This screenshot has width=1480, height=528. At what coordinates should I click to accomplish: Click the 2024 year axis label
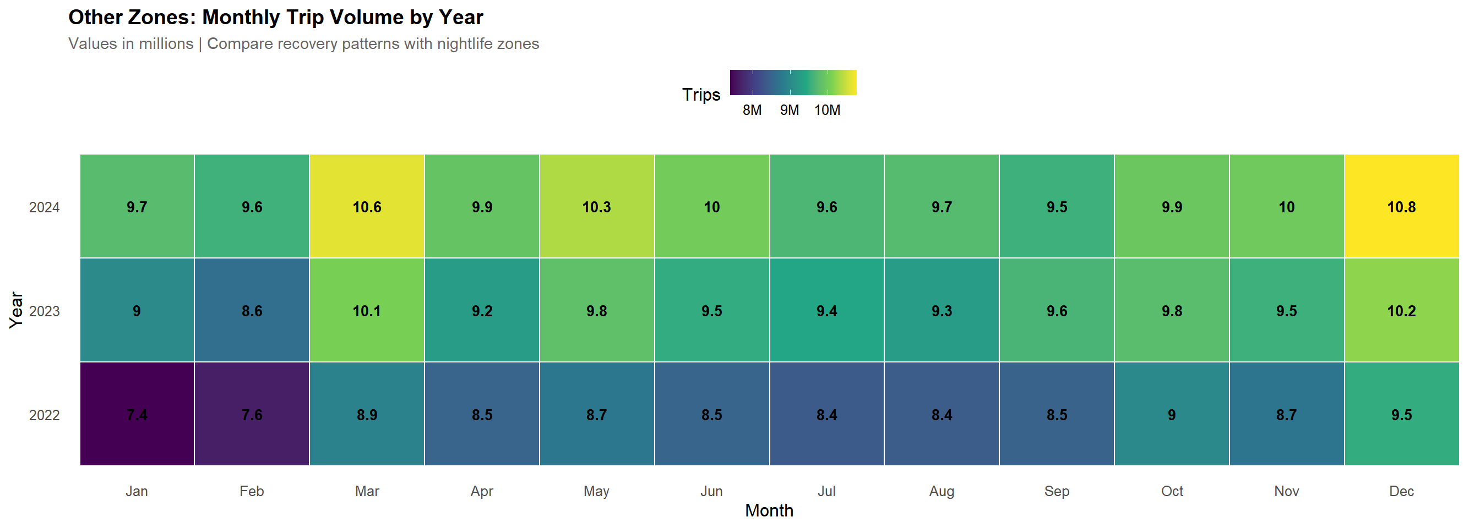pos(44,207)
